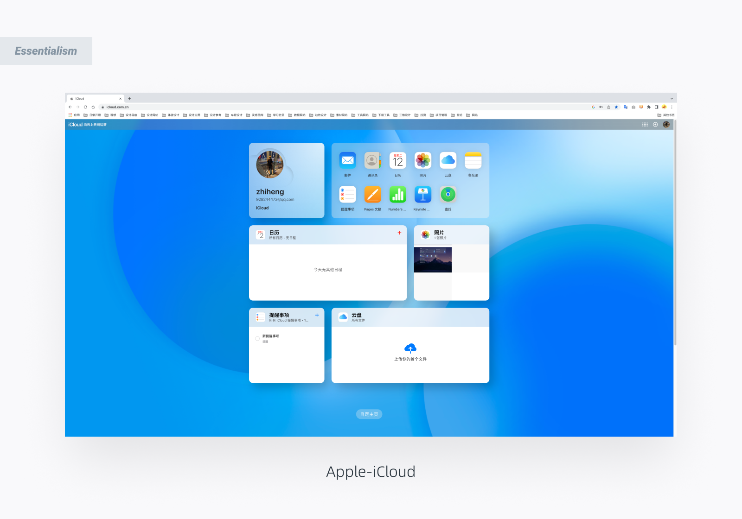Open the 设计导航 bookmark folder
Image resolution: width=742 pixels, height=519 pixels.
coord(128,115)
